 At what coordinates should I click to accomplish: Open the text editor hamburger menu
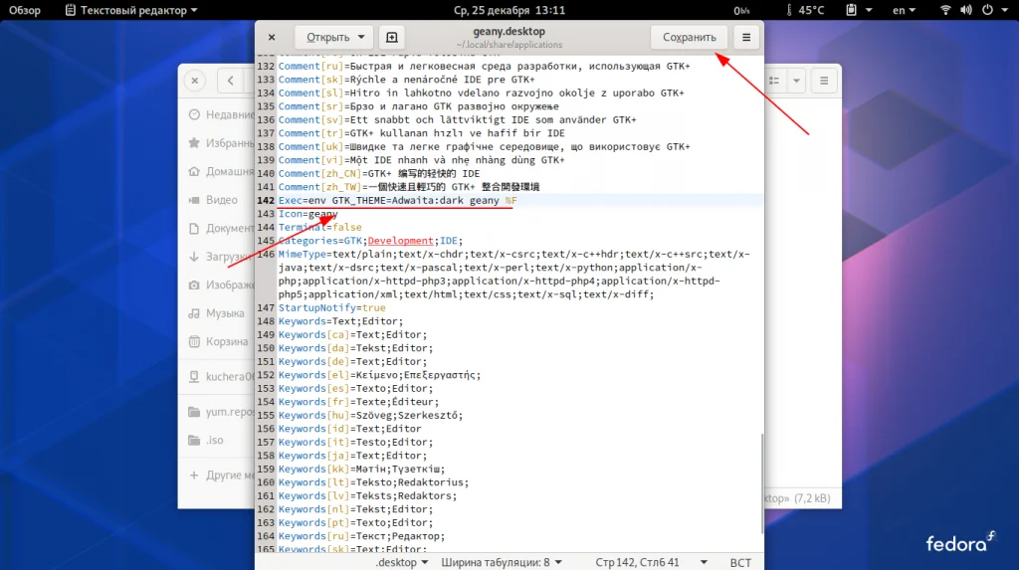746,37
